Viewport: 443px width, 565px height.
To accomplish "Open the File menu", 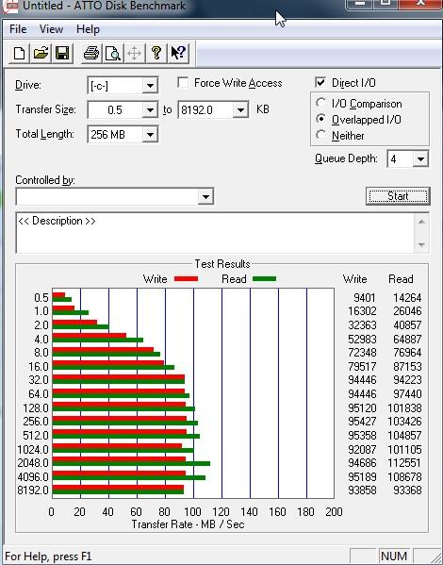I will (18, 29).
